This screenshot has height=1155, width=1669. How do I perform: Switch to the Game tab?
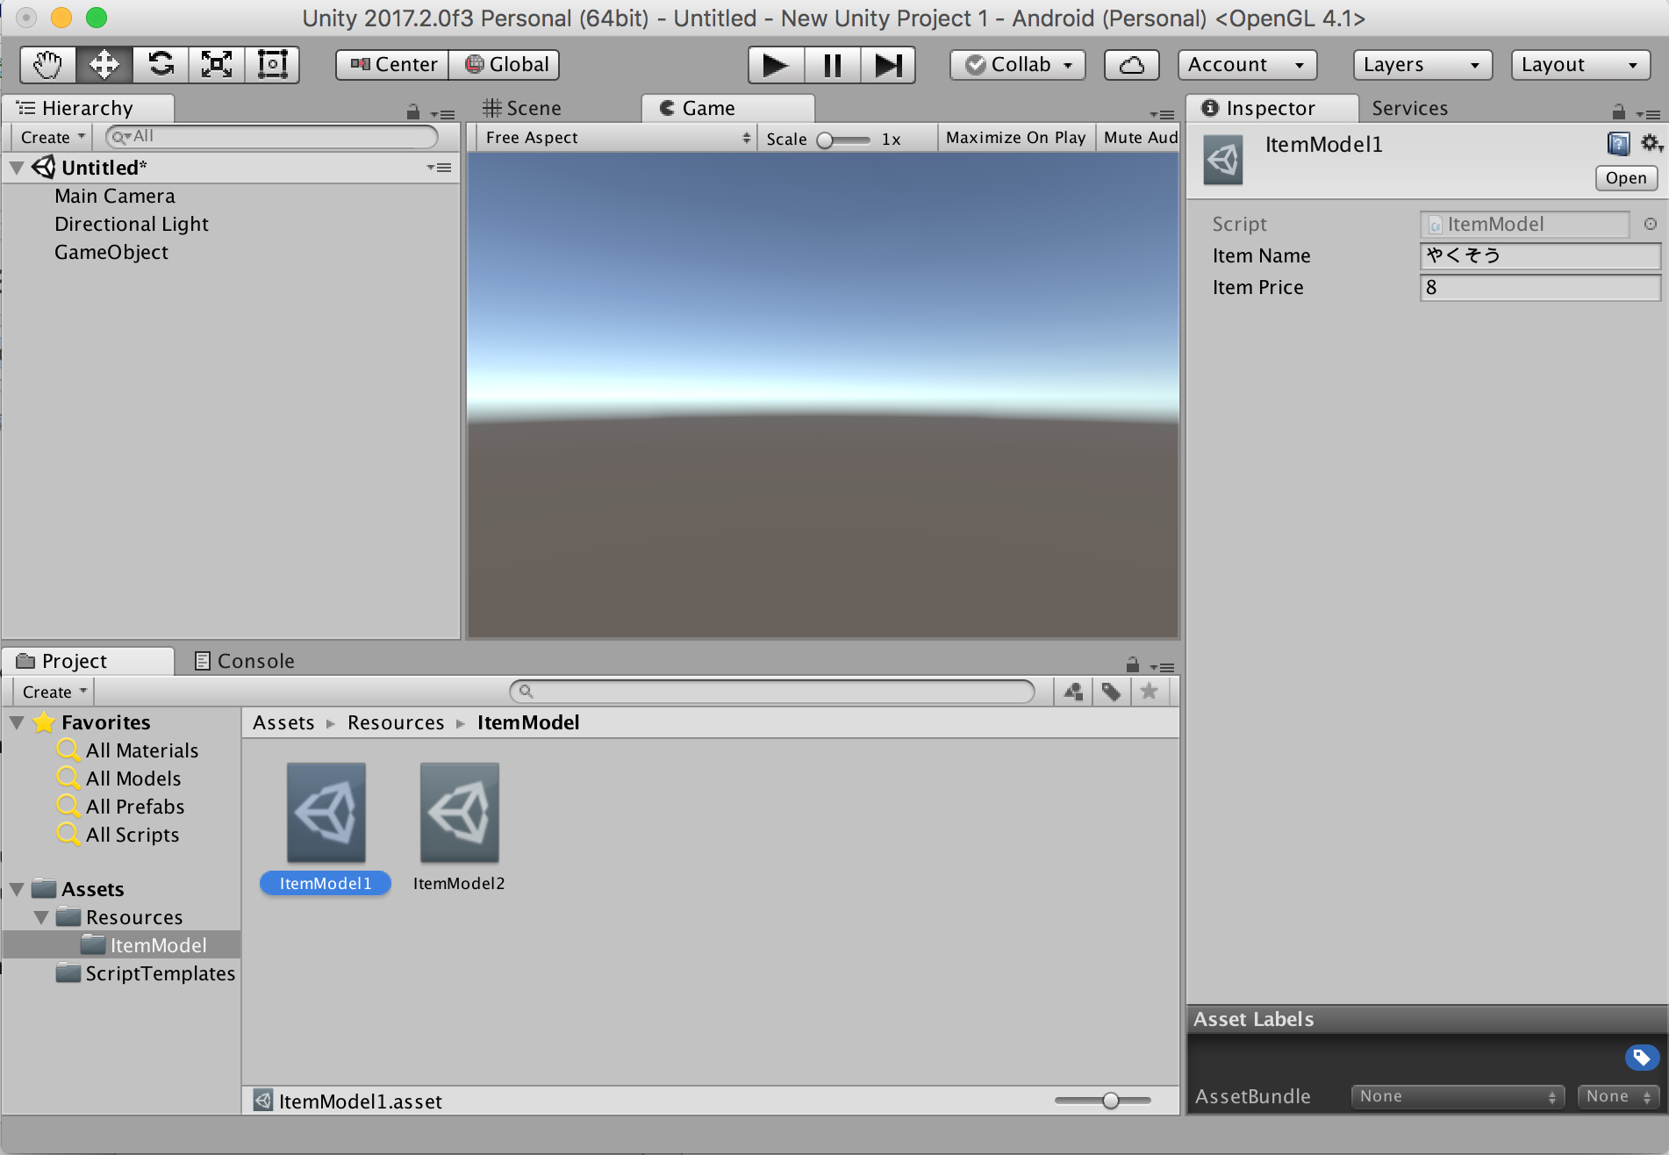(728, 108)
